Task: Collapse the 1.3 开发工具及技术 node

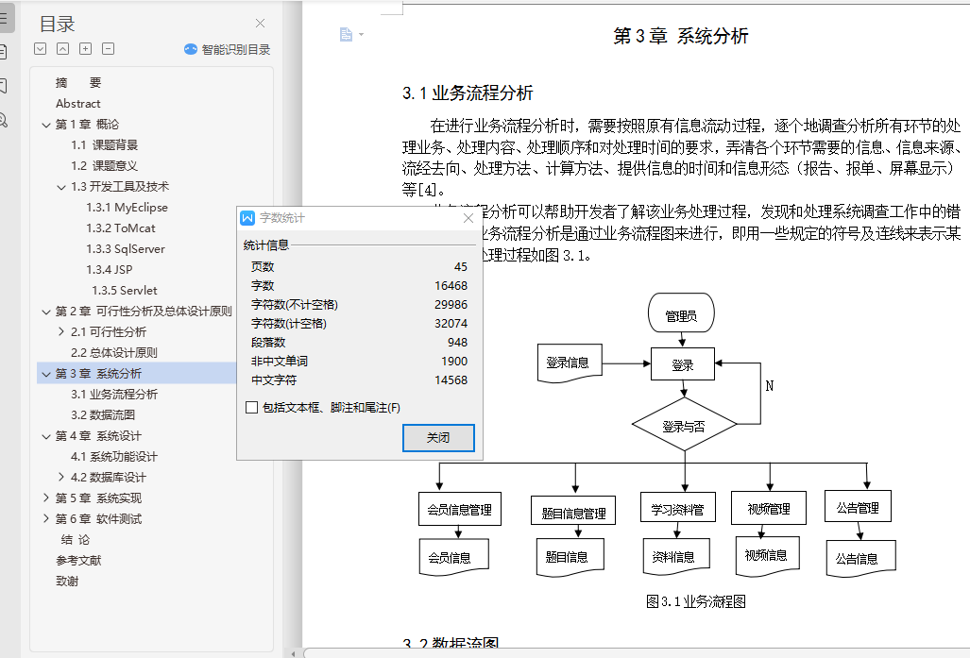Action: coord(61,187)
